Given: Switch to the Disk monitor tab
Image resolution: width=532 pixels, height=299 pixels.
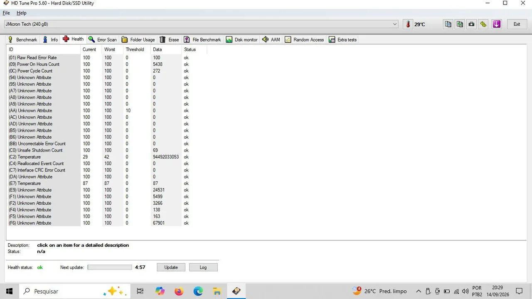Looking at the screenshot, I should [242, 39].
